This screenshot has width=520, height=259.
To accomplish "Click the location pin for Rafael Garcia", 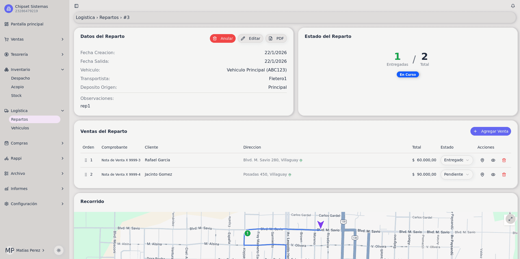I will point(482,160).
